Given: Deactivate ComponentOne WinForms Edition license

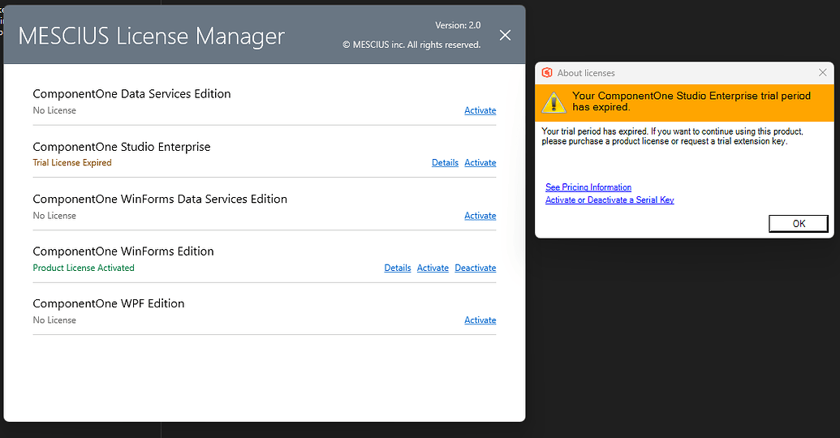Looking at the screenshot, I should click(x=475, y=268).
